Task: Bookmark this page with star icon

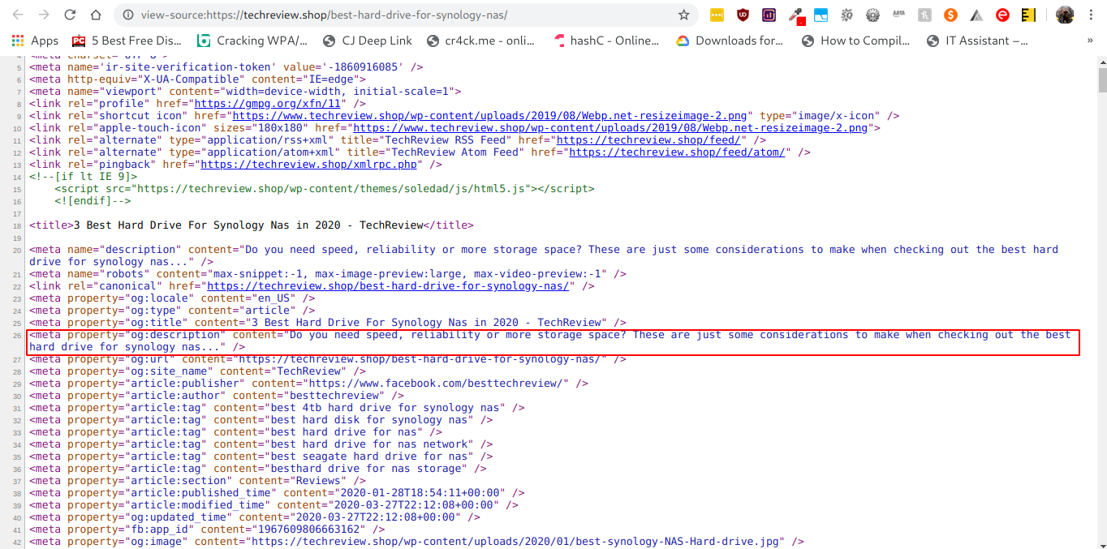Action: click(x=683, y=15)
